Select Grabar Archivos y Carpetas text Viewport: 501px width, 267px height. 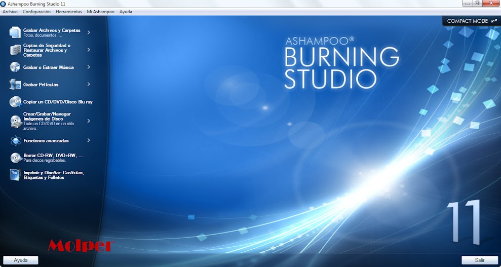[x=52, y=30]
